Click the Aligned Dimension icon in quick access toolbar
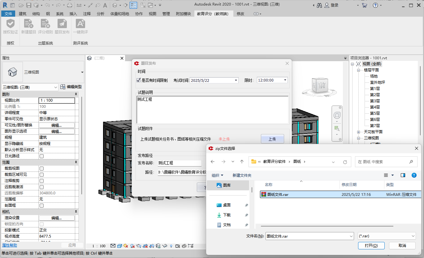This screenshot has height=258, width=424. tap(90, 5)
